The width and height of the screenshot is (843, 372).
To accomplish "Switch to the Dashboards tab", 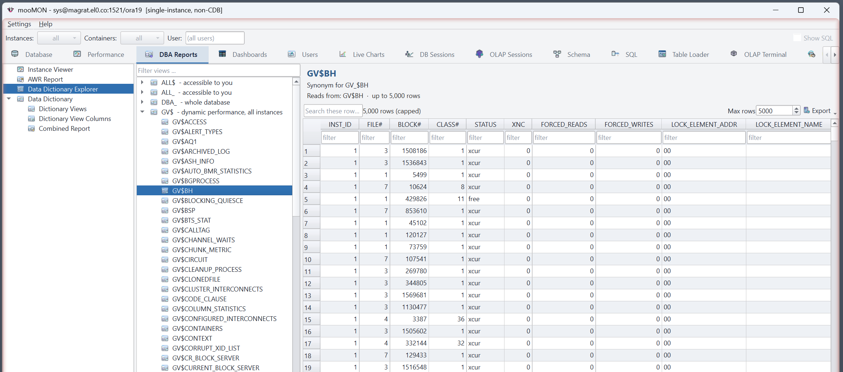I will [x=243, y=54].
